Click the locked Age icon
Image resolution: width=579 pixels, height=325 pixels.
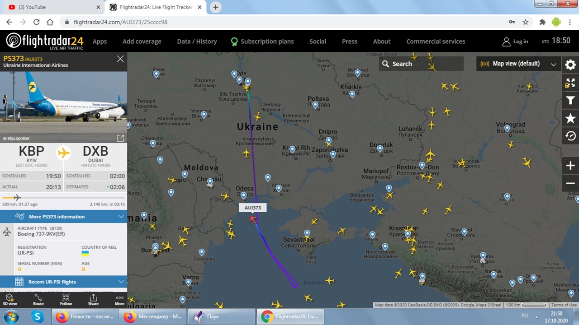pyautogui.click(x=84, y=269)
